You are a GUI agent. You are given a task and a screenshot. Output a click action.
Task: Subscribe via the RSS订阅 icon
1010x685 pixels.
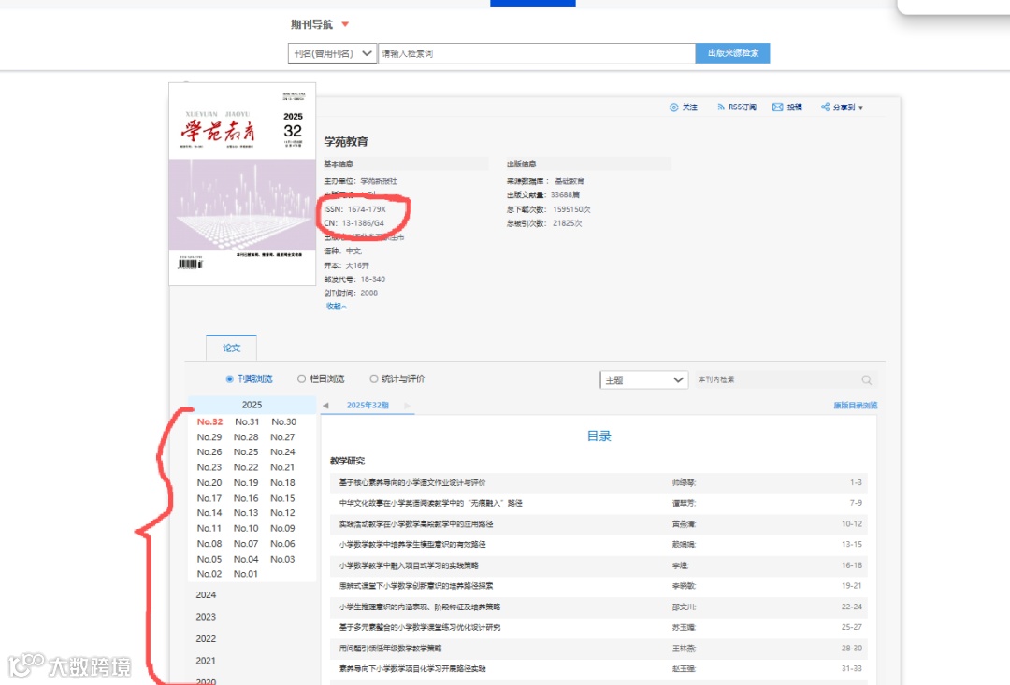(721, 107)
